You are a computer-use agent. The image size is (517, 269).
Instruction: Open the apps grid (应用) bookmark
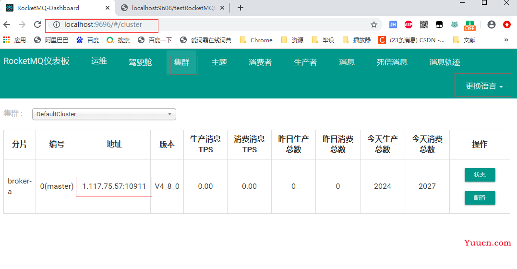click(x=14, y=40)
